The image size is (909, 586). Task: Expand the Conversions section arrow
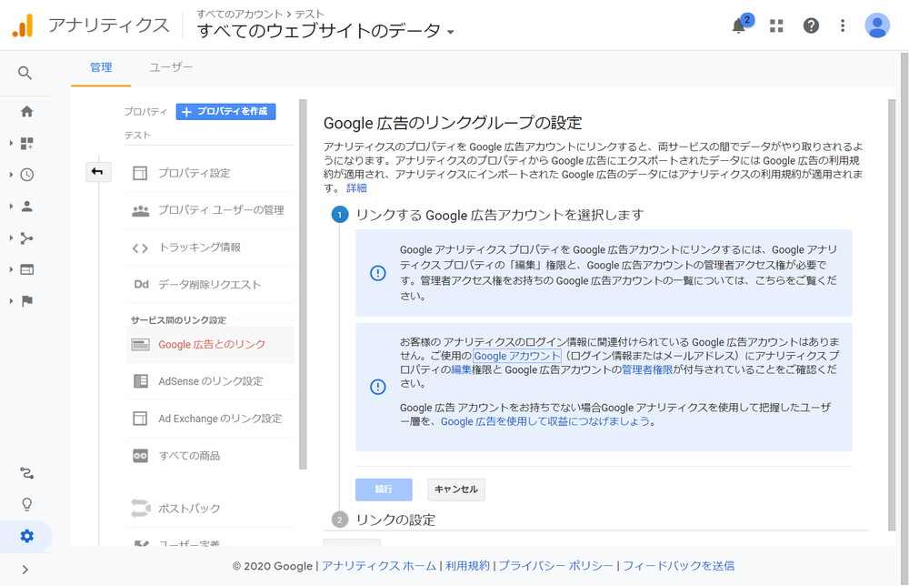11,300
